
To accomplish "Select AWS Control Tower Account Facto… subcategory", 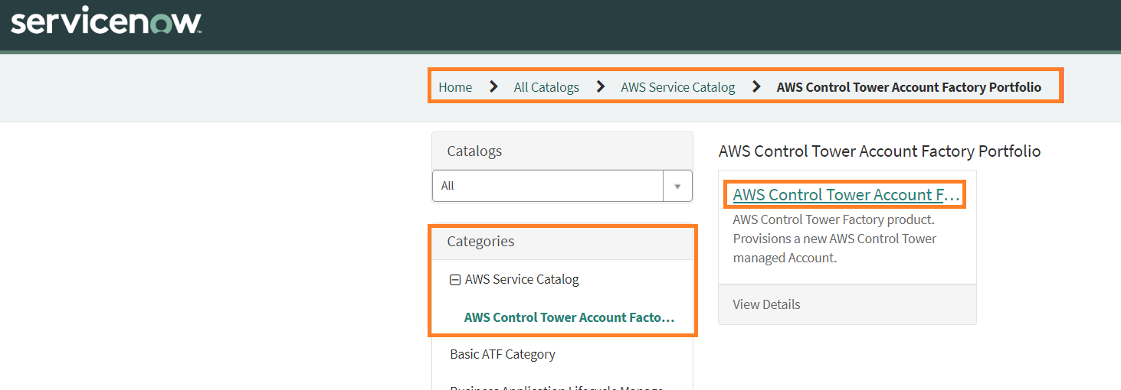I will pyautogui.click(x=569, y=317).
